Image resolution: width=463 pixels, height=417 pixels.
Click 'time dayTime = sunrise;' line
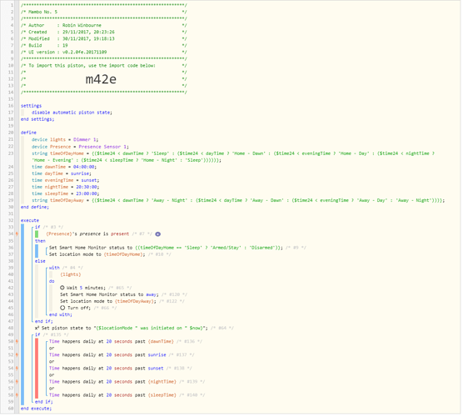point(62,174)
